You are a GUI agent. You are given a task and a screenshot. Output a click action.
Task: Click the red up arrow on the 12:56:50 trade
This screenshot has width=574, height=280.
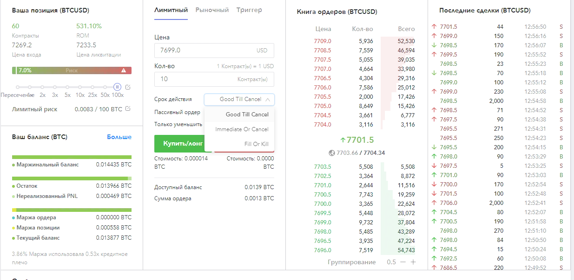434,27
